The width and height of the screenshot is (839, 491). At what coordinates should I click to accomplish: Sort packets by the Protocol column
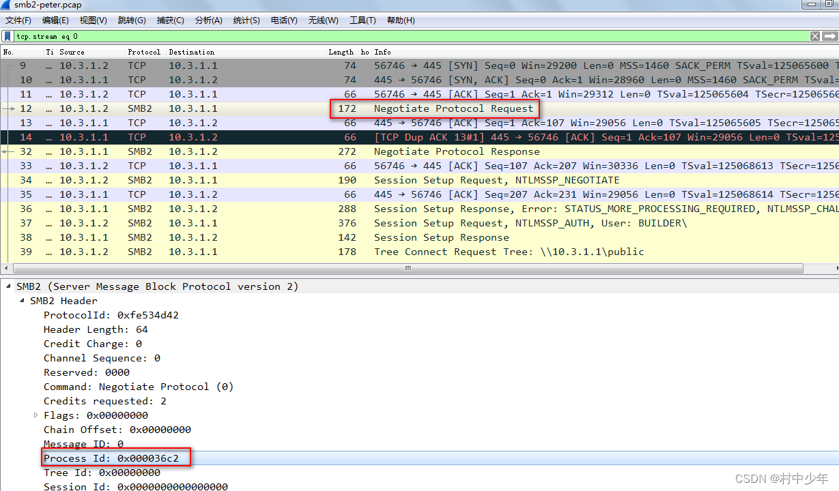point(144,51)
